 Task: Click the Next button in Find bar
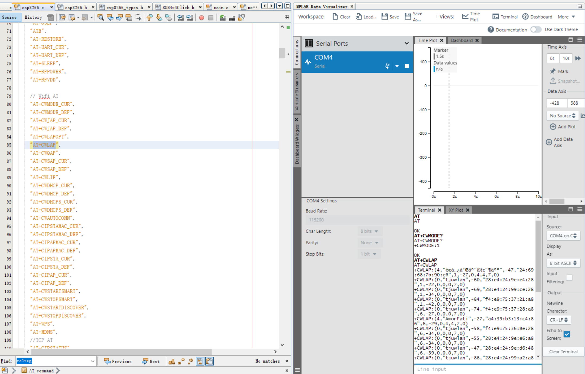151,361
